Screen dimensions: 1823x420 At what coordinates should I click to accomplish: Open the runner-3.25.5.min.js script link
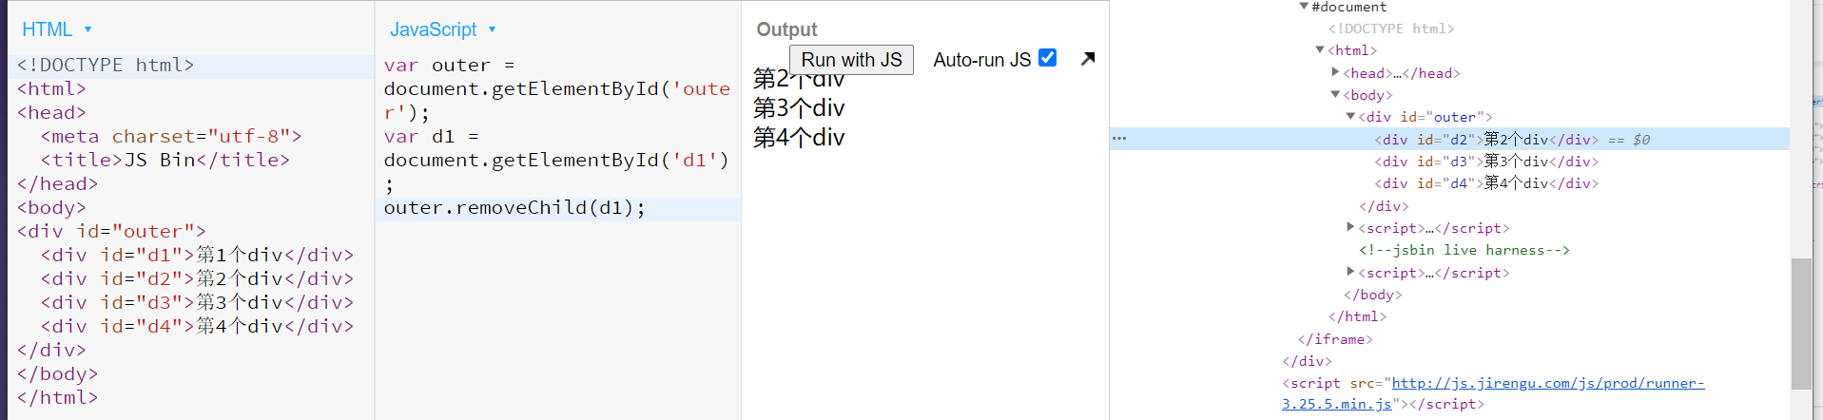tap(1547, 384)
